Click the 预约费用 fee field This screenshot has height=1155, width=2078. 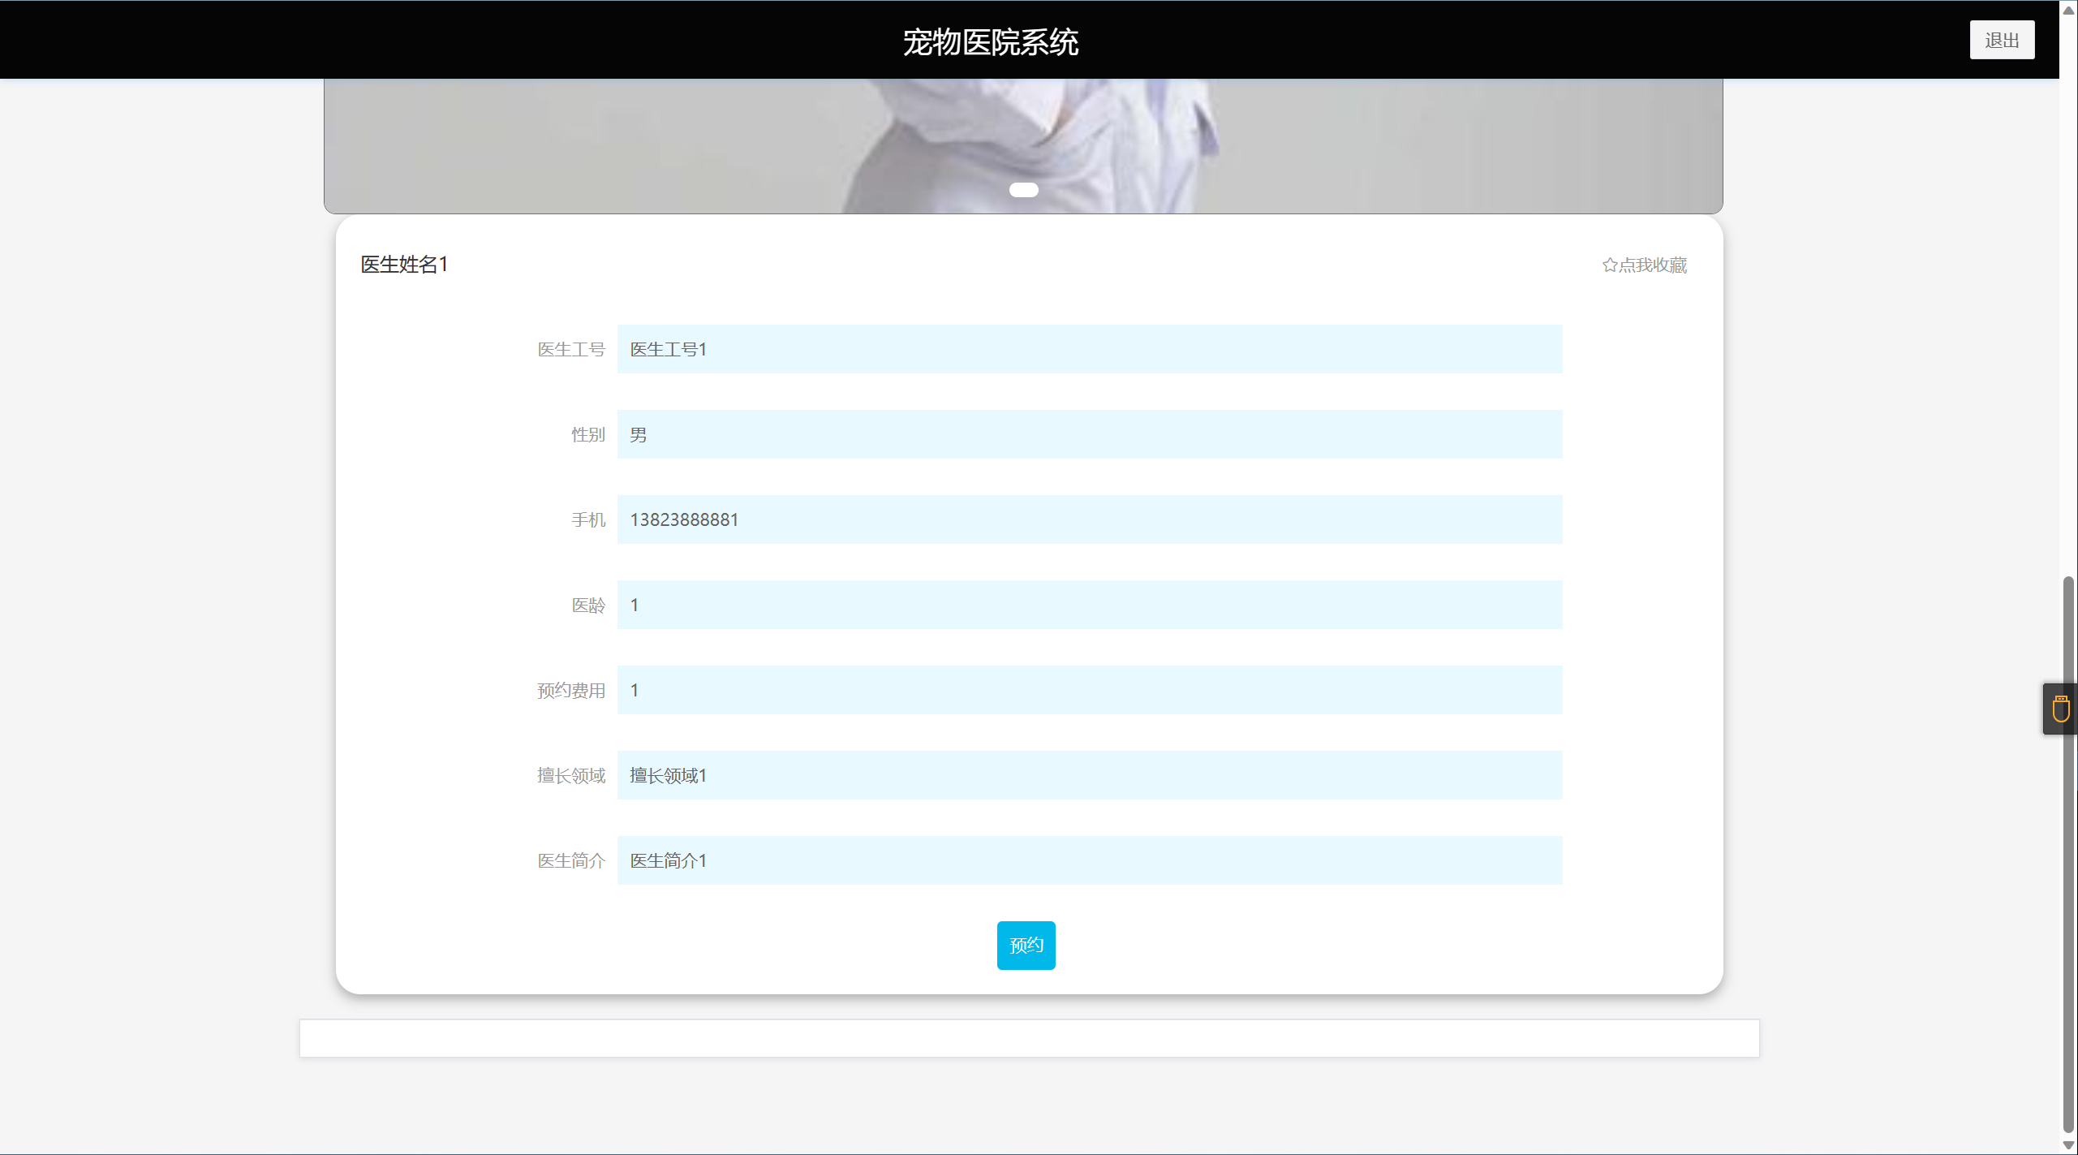point(1089,690)
